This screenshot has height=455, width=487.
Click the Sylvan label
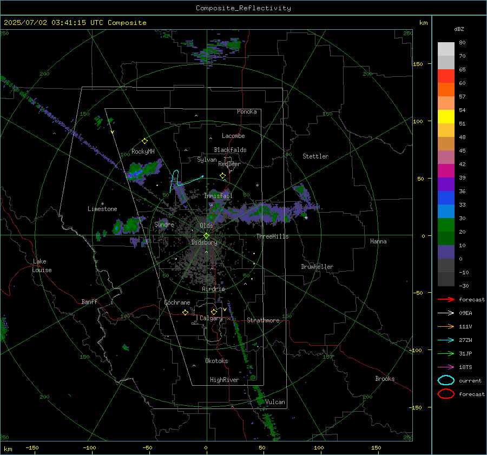(x=207, y=160)
